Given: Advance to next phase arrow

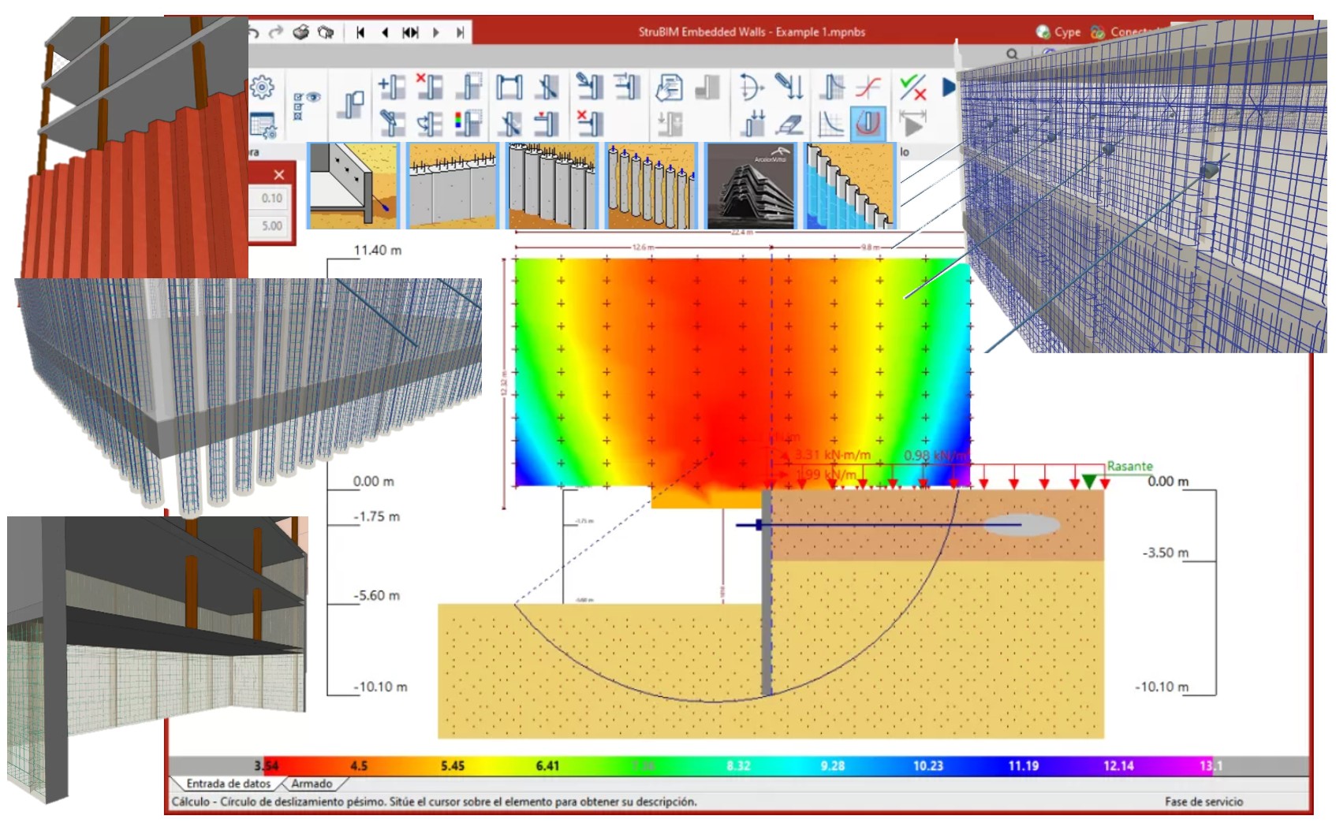Looking at the screenshot, I should (x=435, y=32).
